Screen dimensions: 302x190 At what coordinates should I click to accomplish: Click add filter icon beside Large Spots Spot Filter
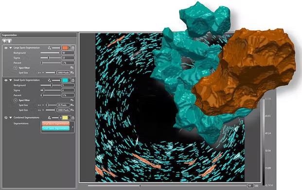(x=72, y=68)
